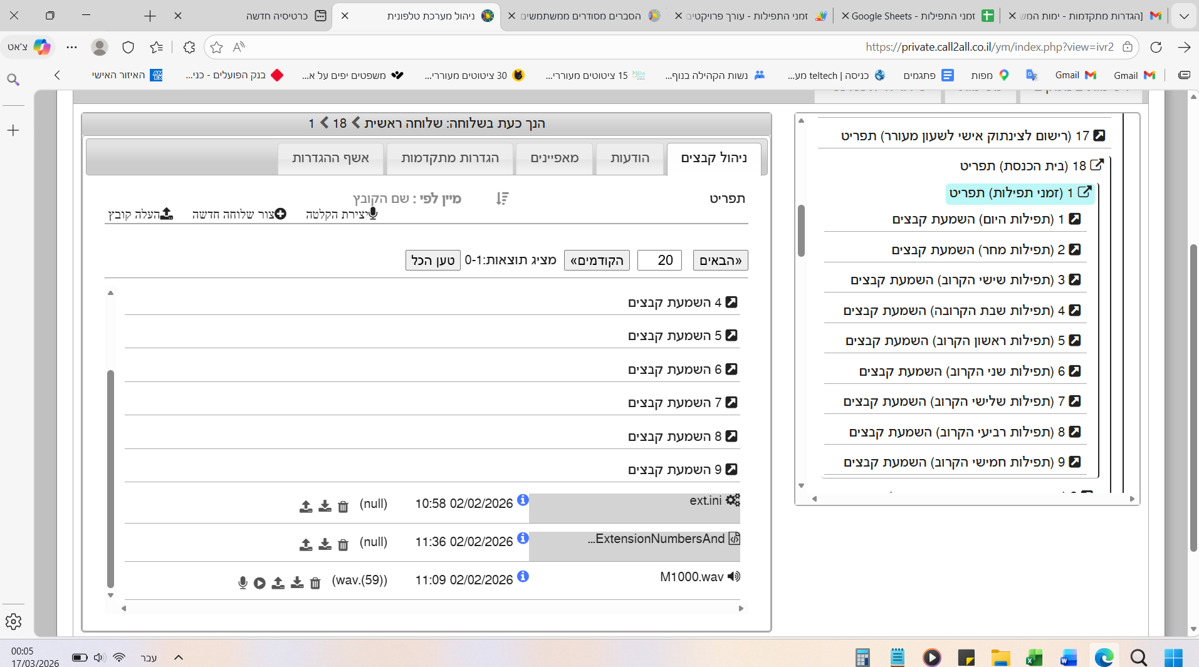
Task: Switch to the הודעות tab
Action: tap(629, 158)
